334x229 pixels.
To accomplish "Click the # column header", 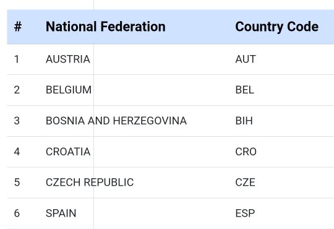I will click(x=18, y=27).
